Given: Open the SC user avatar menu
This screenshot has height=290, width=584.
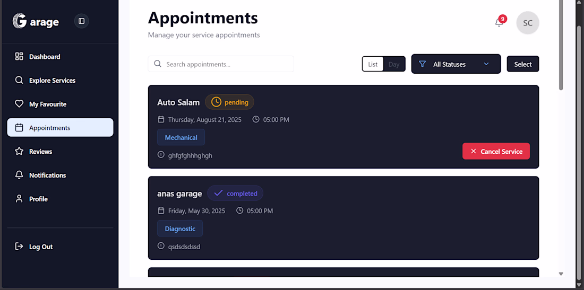Looking at the screenshot, I should click(x=528, y=23).
